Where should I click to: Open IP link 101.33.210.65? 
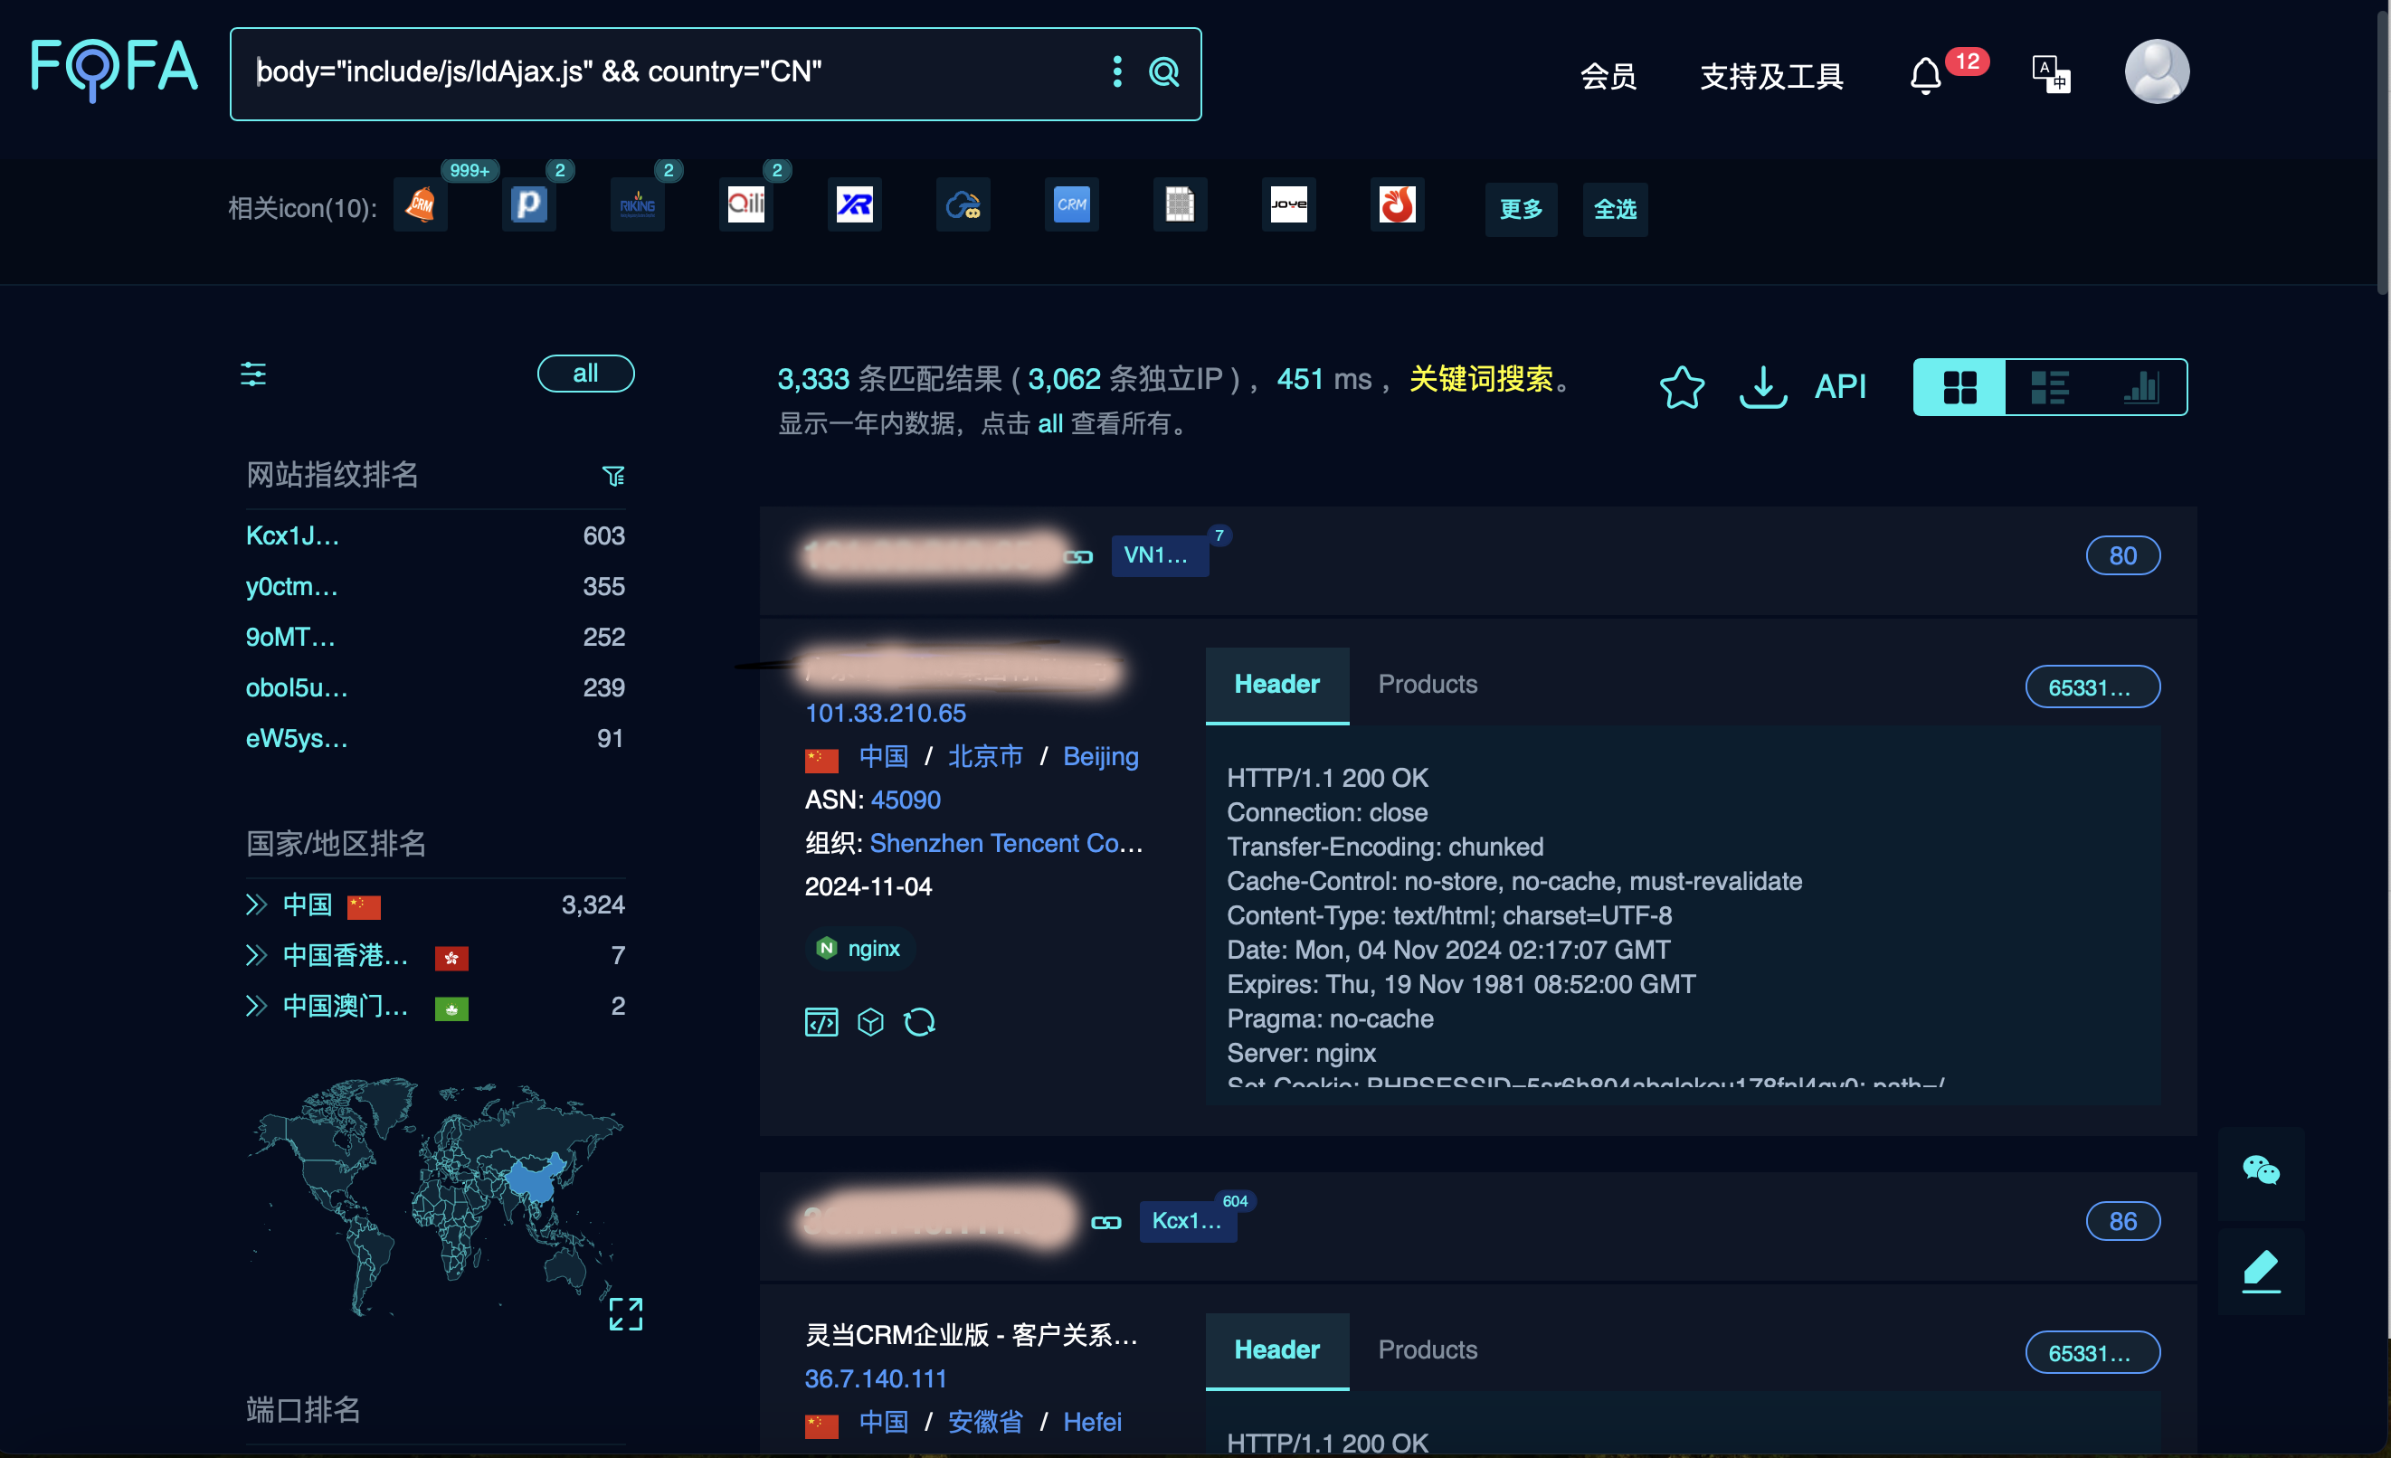tap(885, 713)
